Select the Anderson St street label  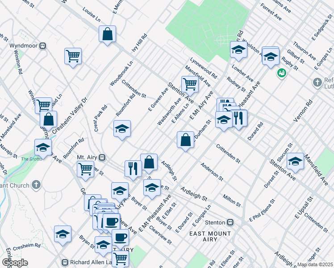pos(212,172)
